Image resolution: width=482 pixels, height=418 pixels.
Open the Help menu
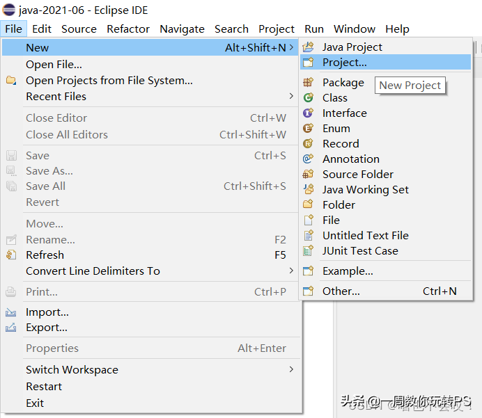point(397,29)
